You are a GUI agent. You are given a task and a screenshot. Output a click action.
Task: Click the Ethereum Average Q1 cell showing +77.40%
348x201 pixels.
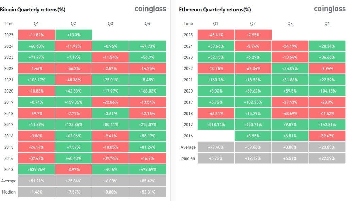[216, 147]
